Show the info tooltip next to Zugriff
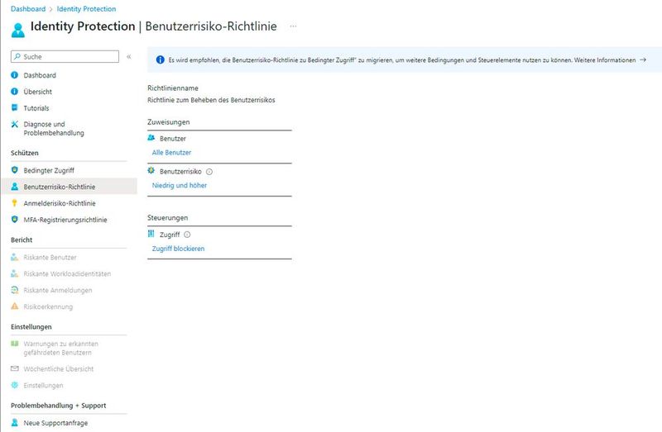The width and height of the screenshot is (662, 432). coord(187,235)
